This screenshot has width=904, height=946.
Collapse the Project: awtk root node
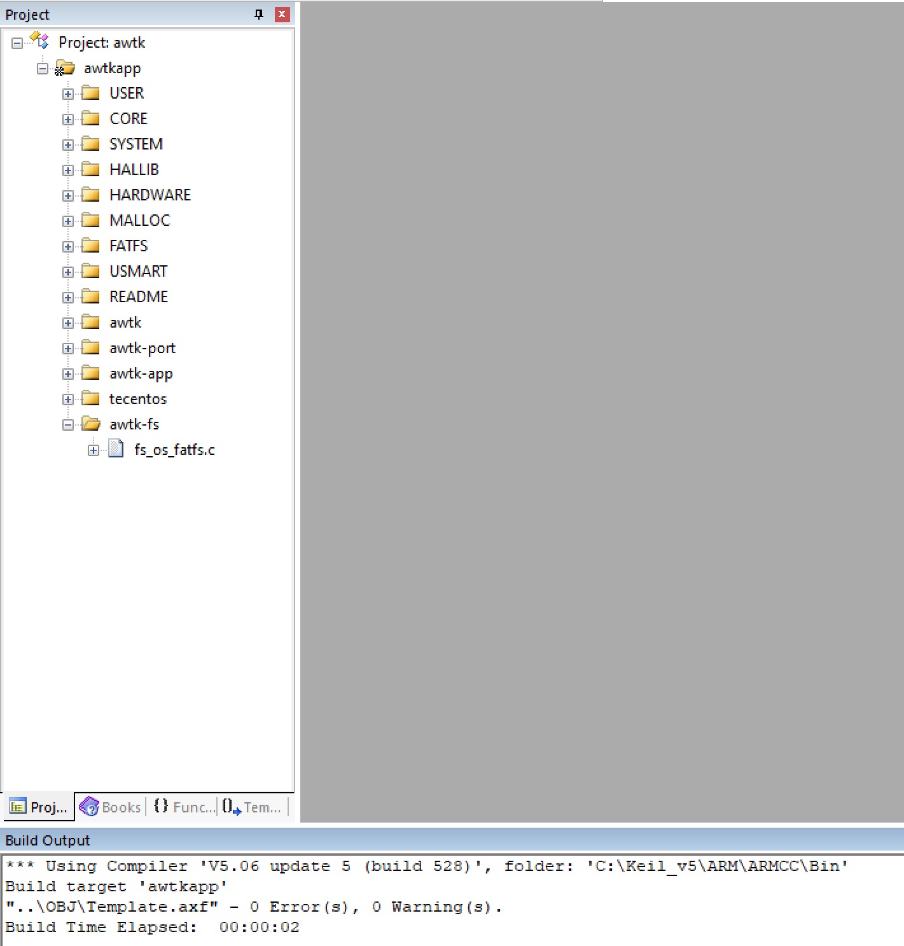(17, 43)
